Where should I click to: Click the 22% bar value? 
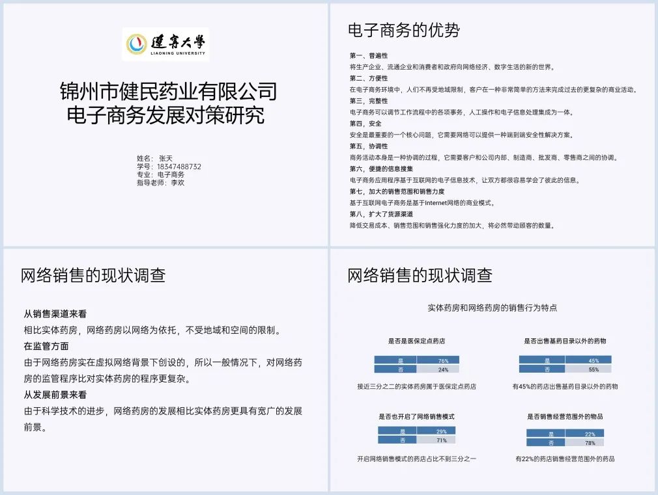[x=590, y=434]
